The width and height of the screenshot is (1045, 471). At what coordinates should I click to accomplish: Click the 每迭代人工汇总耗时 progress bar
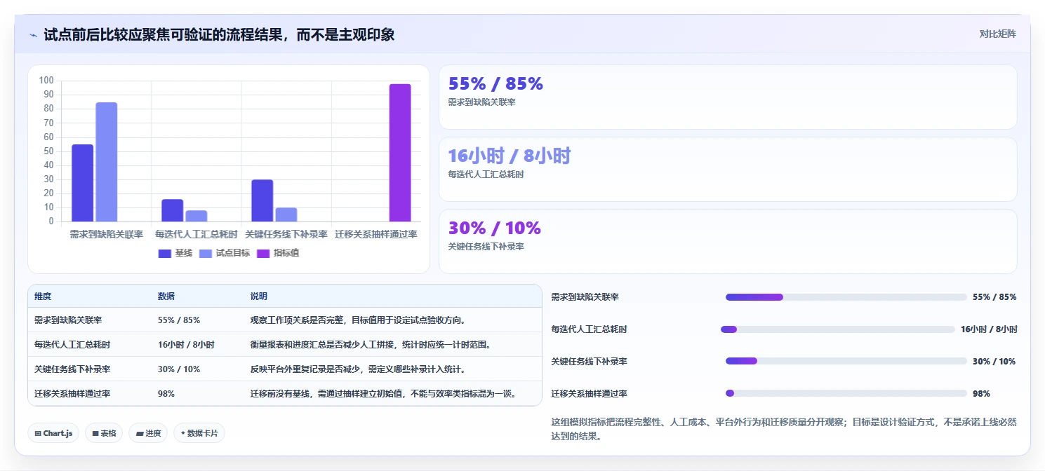tap(837, 329)
